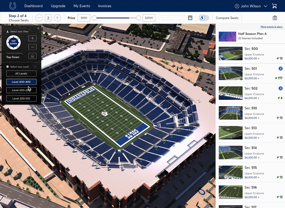The image size is (285, 208).
Task: Zoom out the stadium map
Action: coord(32,47)
